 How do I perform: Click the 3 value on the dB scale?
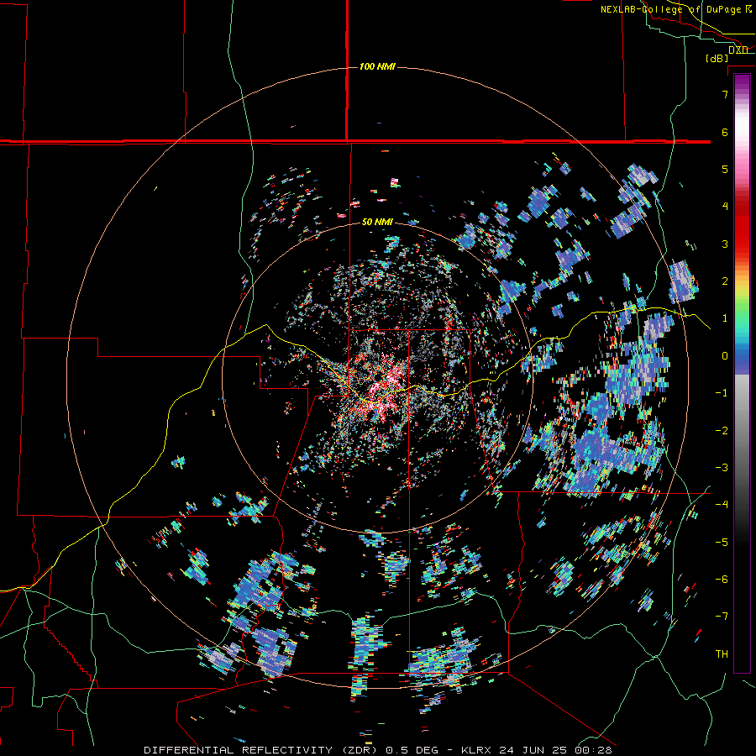[725, 244]
